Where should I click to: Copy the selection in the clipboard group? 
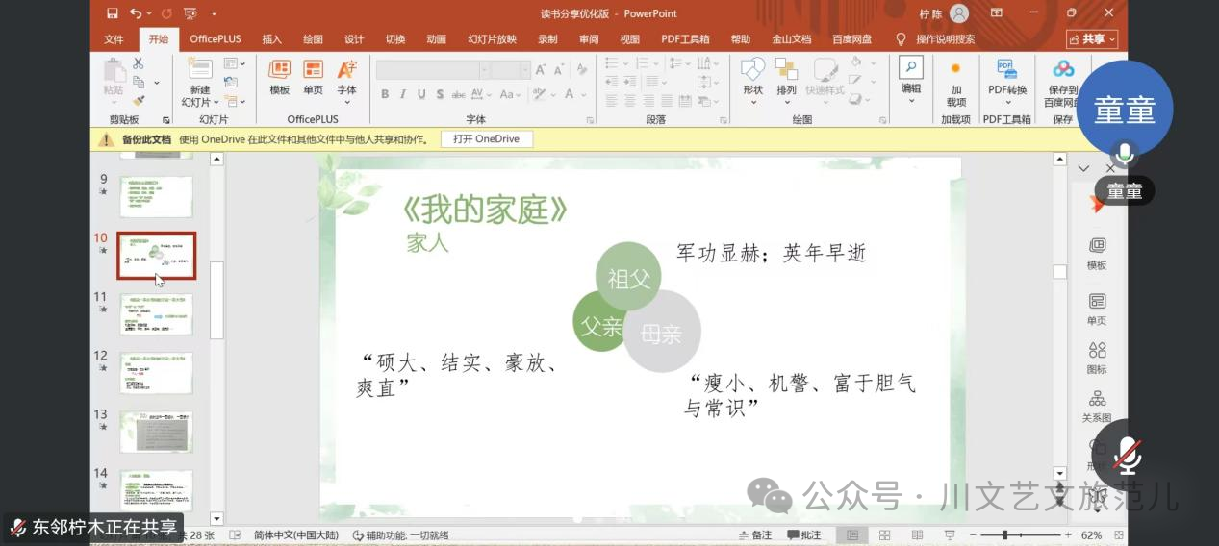139,82
